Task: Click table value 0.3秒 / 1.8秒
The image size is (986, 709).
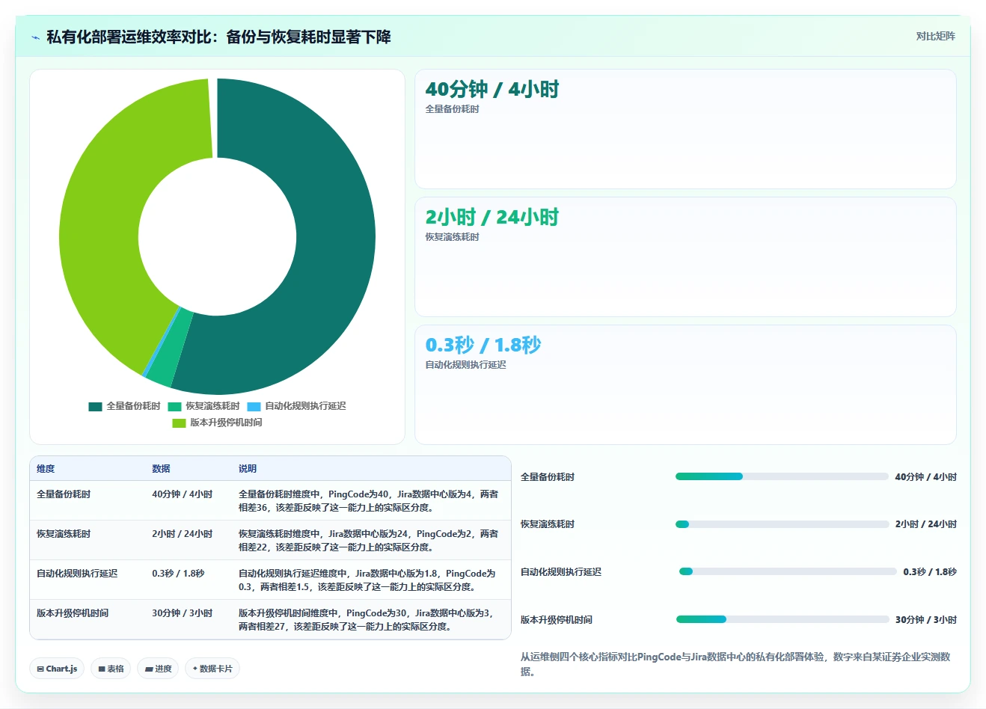Action: (x=178, y=574)
